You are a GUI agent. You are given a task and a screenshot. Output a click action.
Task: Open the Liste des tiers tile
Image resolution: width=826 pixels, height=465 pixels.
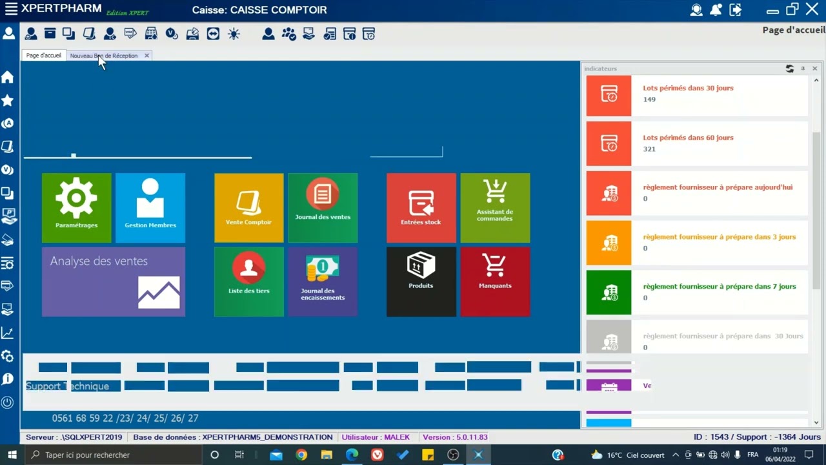pyautogui.click(x=249, y=282)
